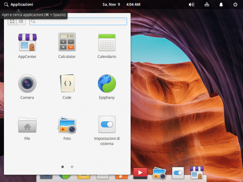
Task: Open the sound volume indicator
Action: click(191, 4)
